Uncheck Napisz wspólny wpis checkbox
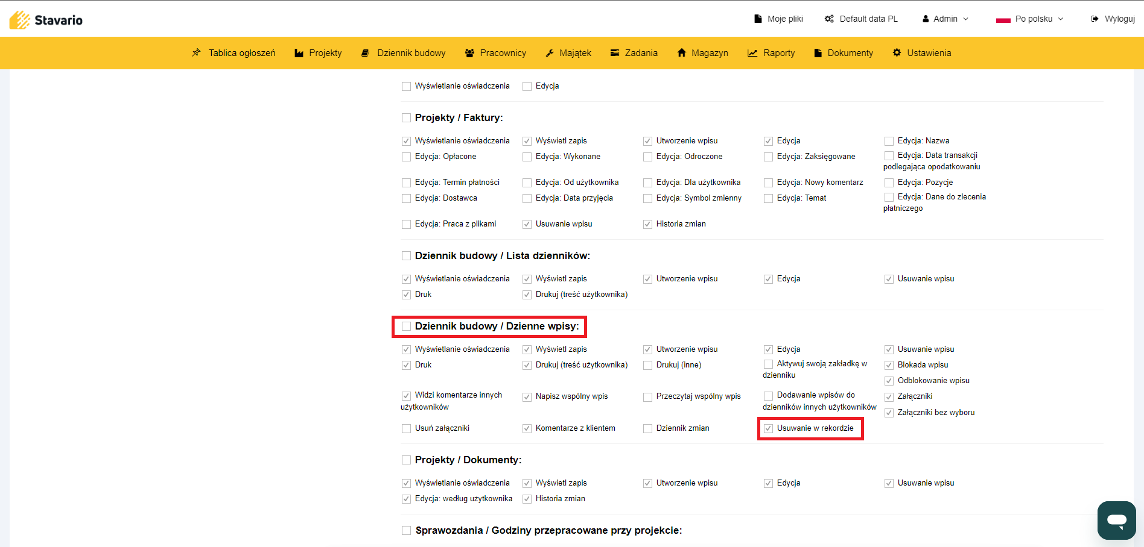 click(x=527, y=396)
